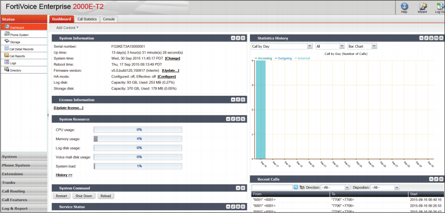The height and width of the screenshot is (213, 445).
Task: Open System Resource panel settings icon
Action: pos(238,119)
